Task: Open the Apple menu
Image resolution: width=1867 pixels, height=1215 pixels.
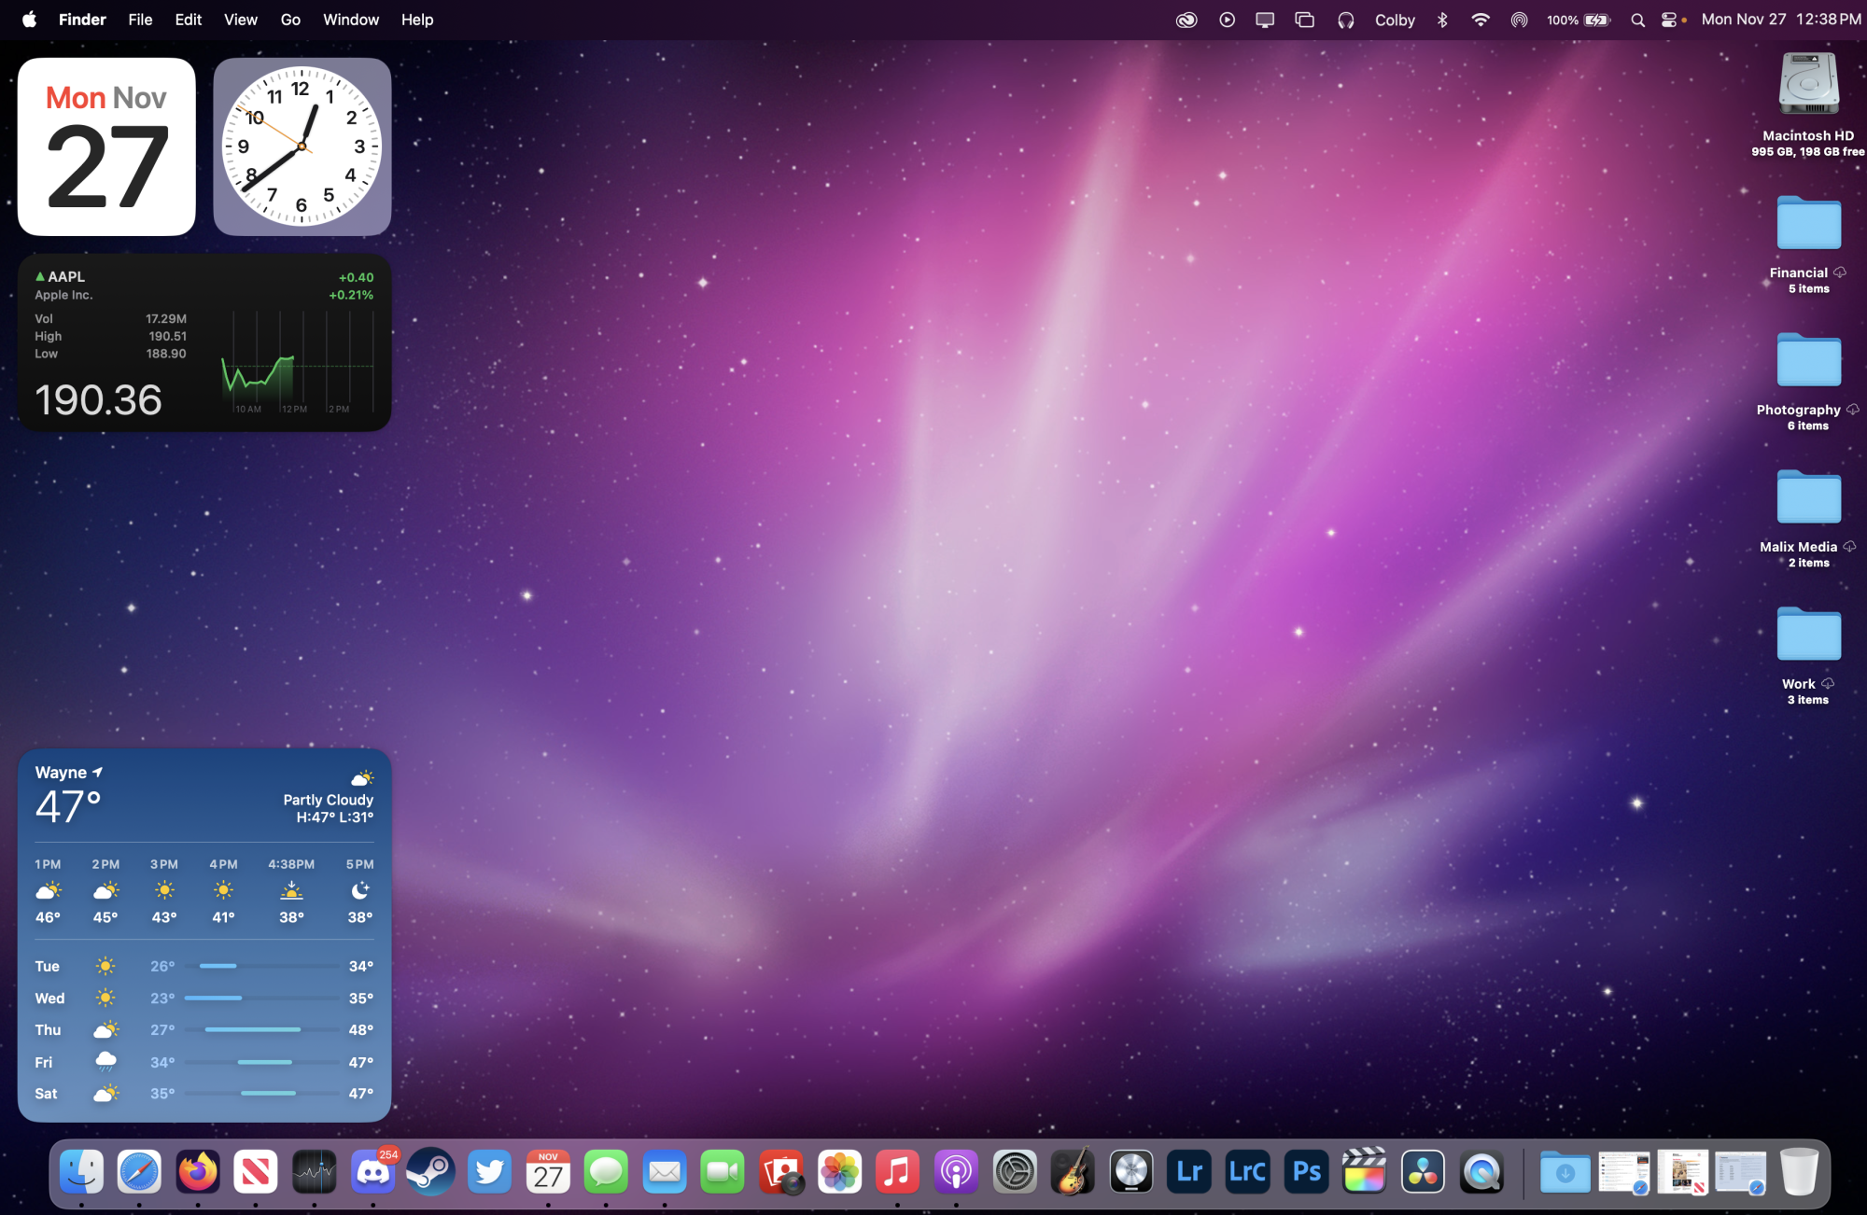Action: pyautogui.click(x=29, y=20)
